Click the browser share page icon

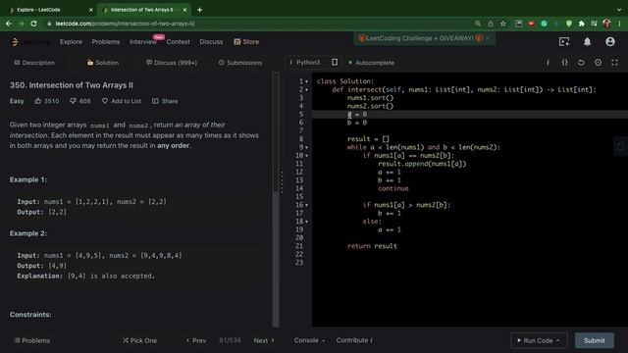[x=491, y=24]
